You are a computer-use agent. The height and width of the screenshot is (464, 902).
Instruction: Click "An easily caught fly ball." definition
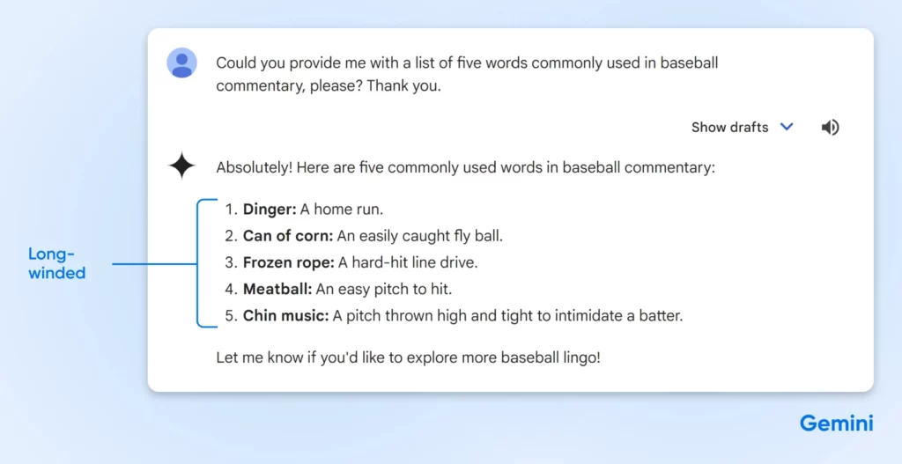(420, 236)
